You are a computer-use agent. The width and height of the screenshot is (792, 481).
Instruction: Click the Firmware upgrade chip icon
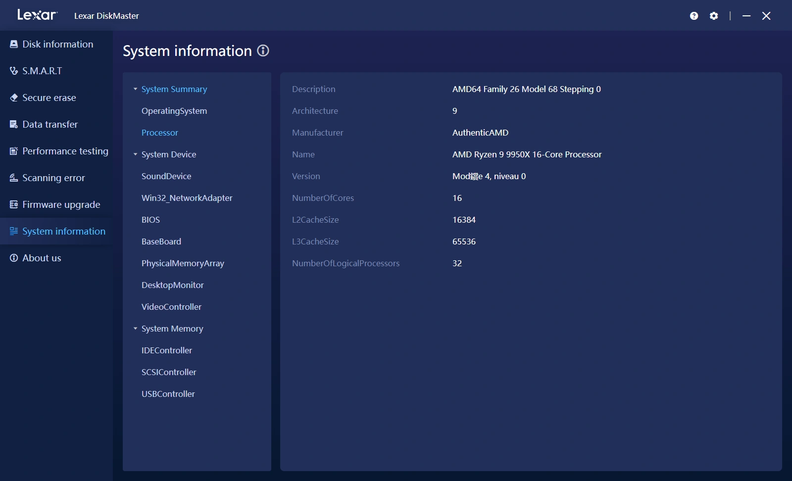(x=14, y=204)
